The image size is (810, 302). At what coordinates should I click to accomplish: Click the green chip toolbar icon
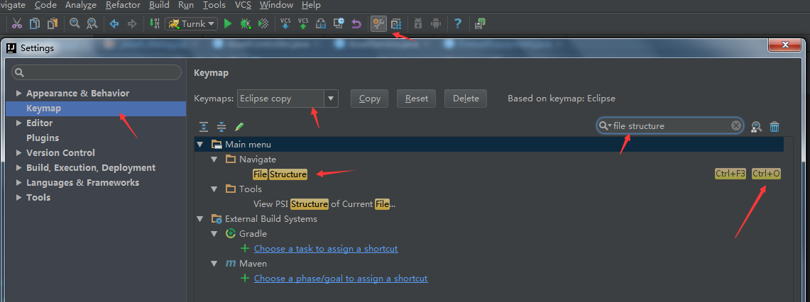[x=481, y=23]
